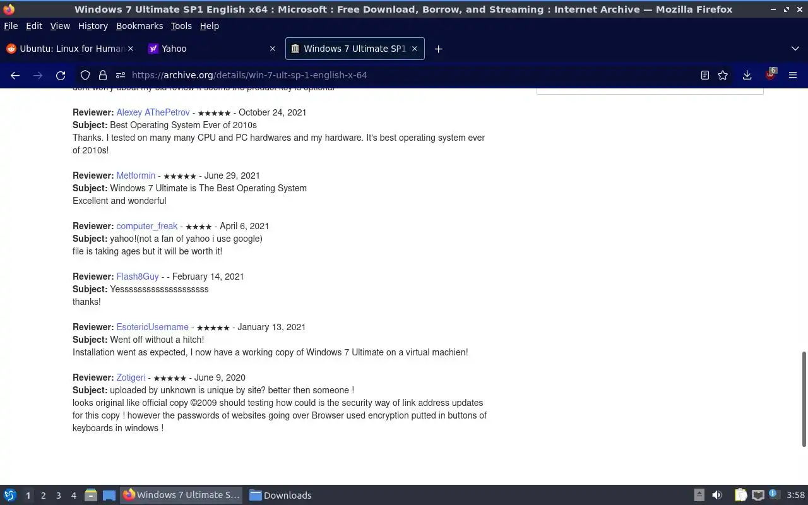Bookmark this page with the star

(723, 75)
